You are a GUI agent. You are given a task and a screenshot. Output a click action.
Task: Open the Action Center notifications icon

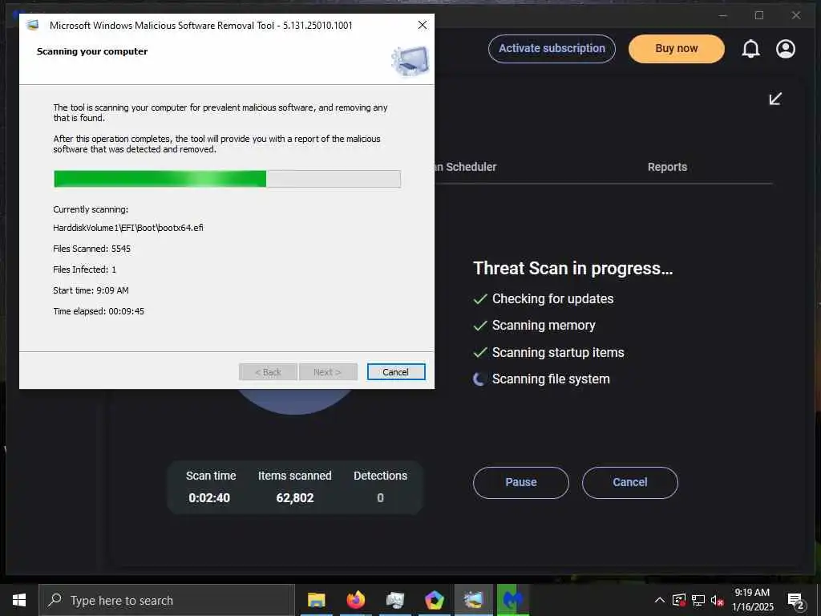tap(796, 601)
